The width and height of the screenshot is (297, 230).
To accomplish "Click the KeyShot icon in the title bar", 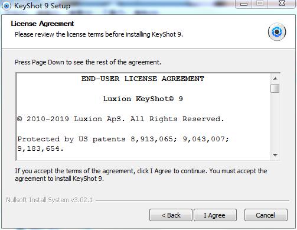I will [x=6, y=6].
